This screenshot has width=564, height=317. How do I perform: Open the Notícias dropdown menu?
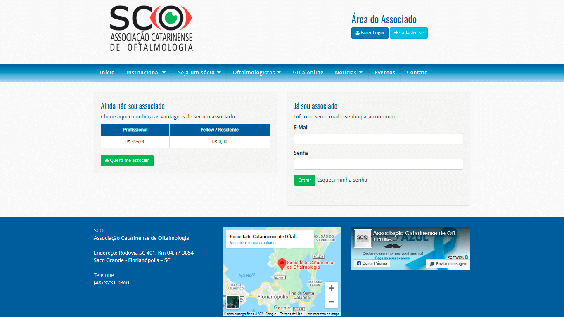[x=348, y=73]
